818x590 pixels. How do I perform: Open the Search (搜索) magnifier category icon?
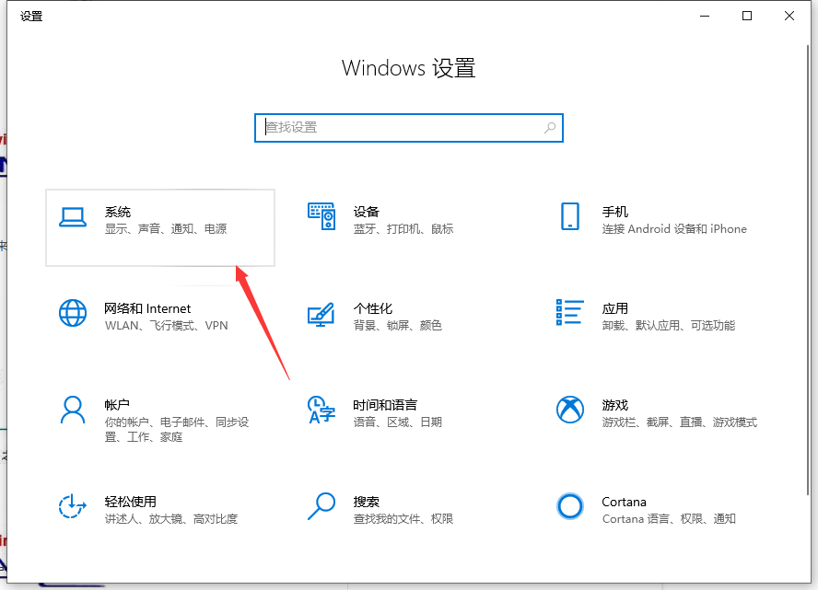click(321, 506)
